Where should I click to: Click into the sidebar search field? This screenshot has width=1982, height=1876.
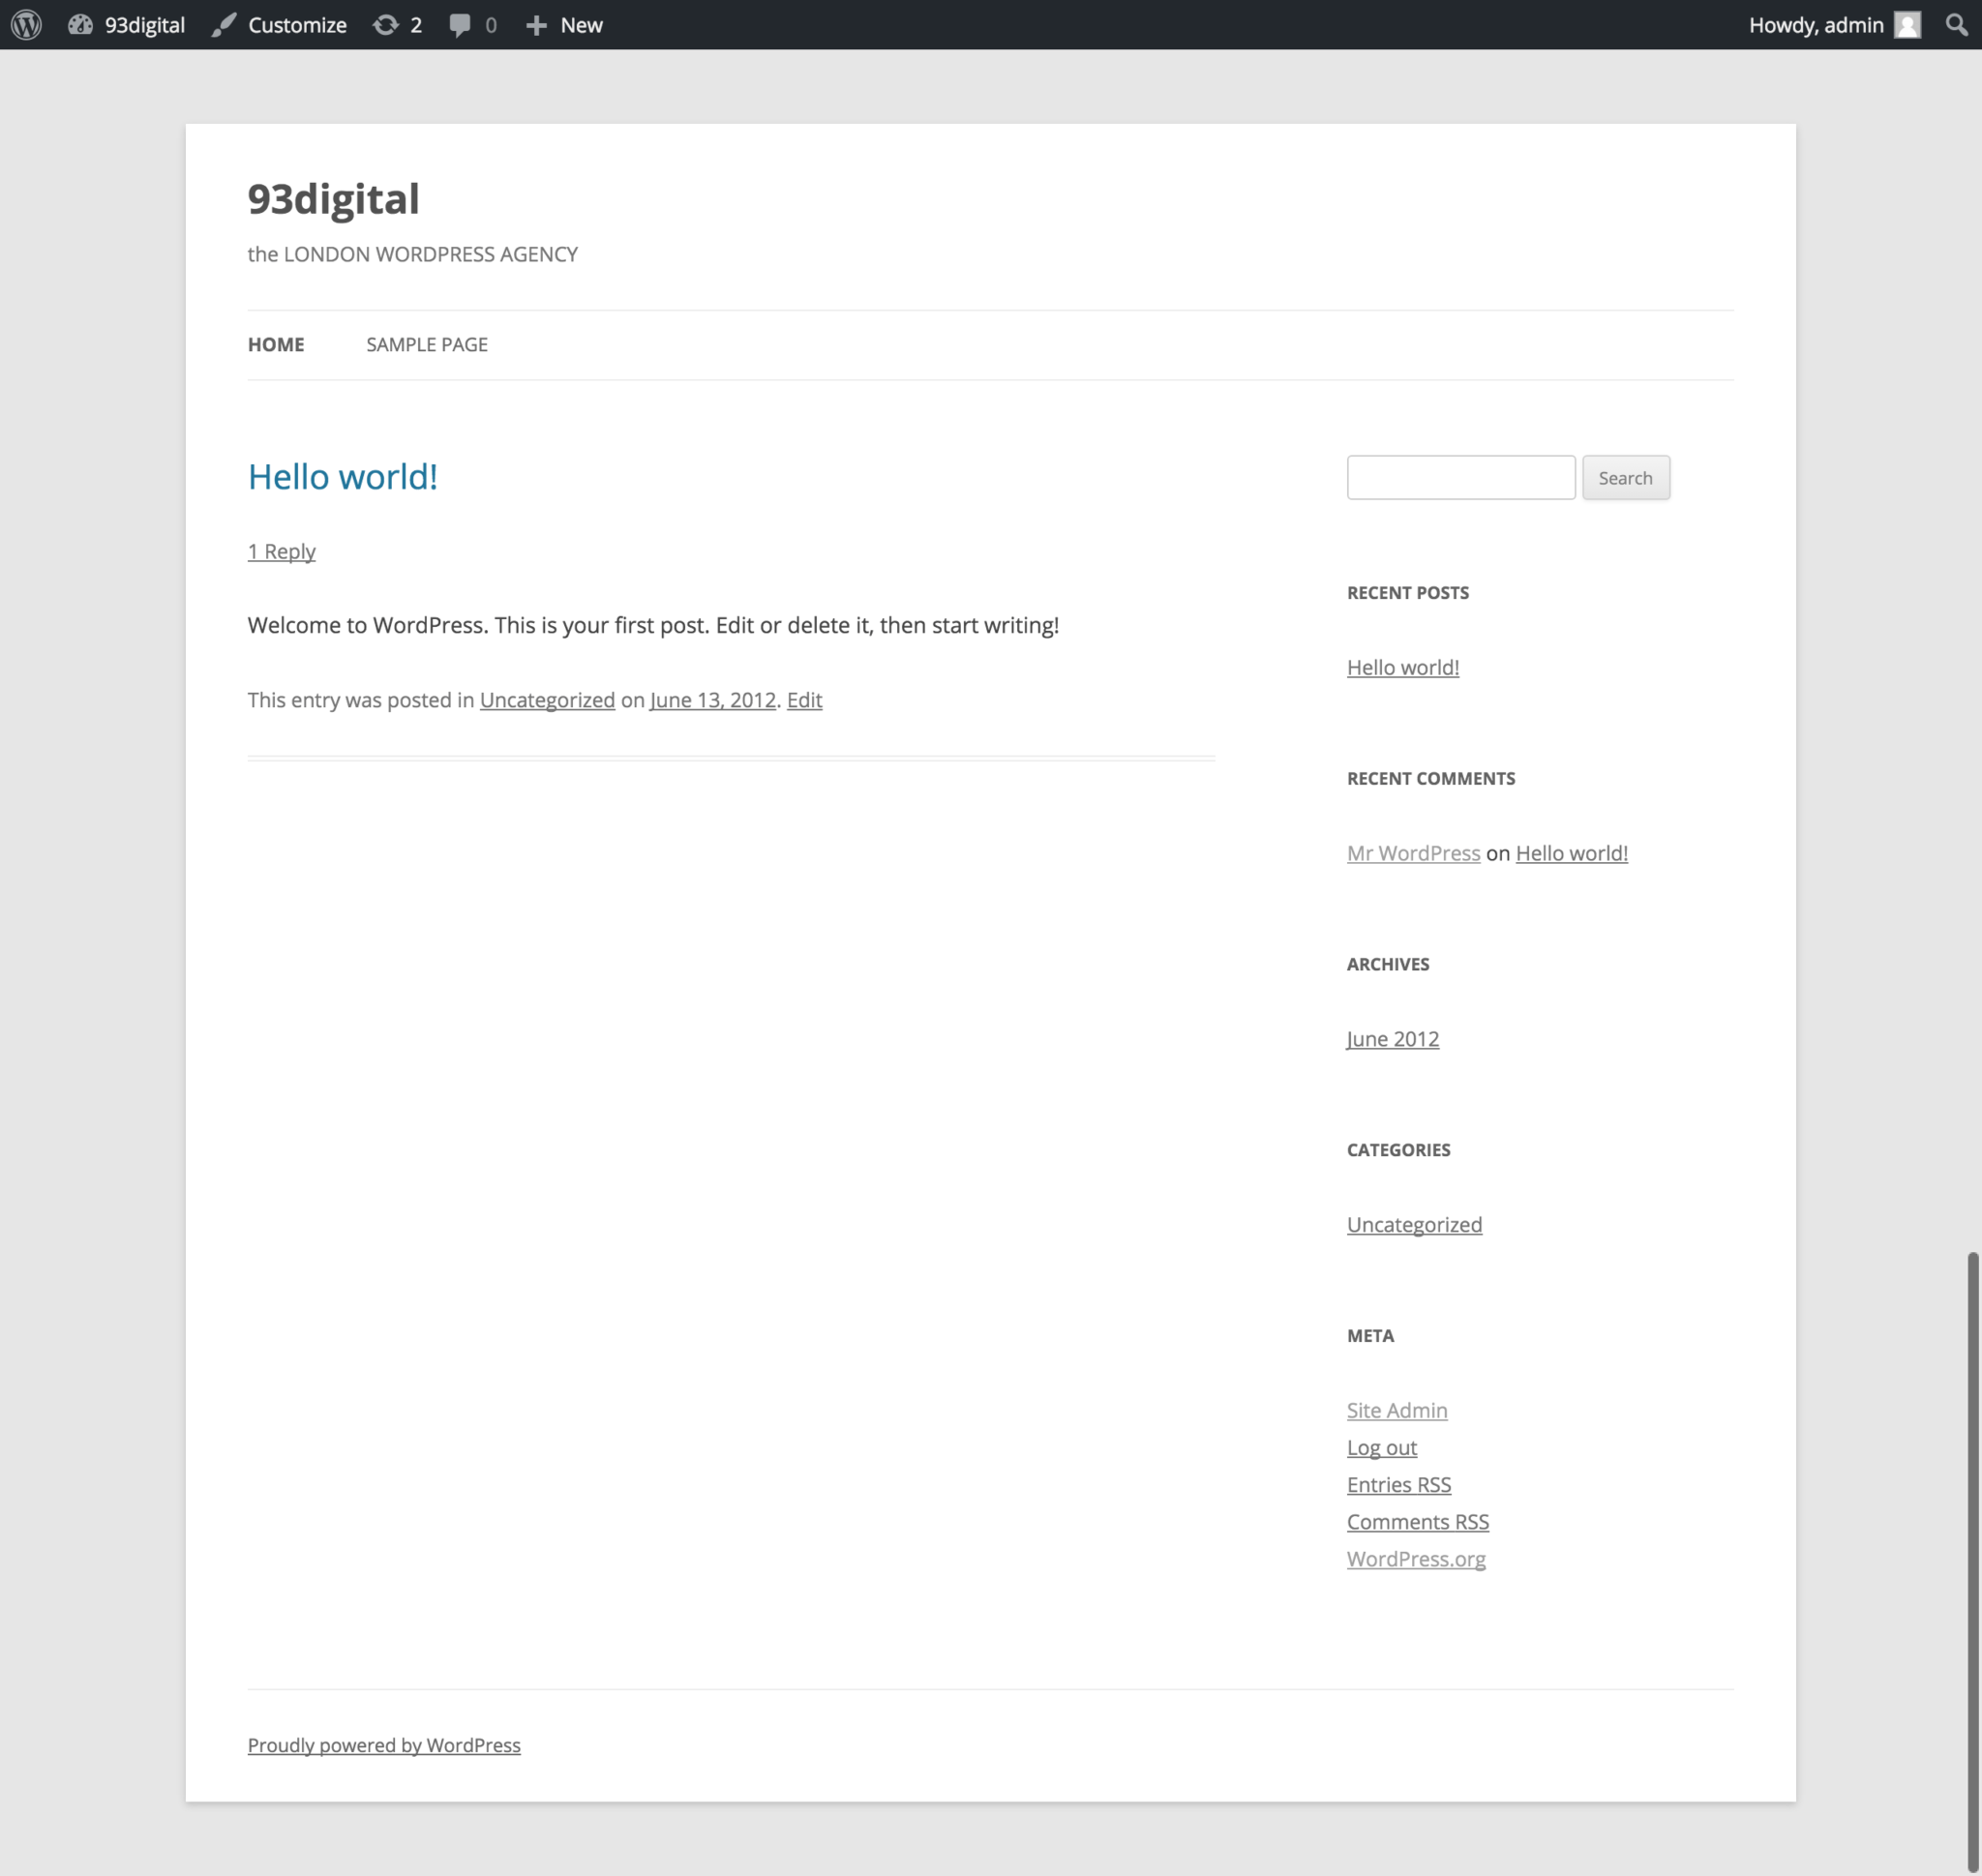point(1459,478)
